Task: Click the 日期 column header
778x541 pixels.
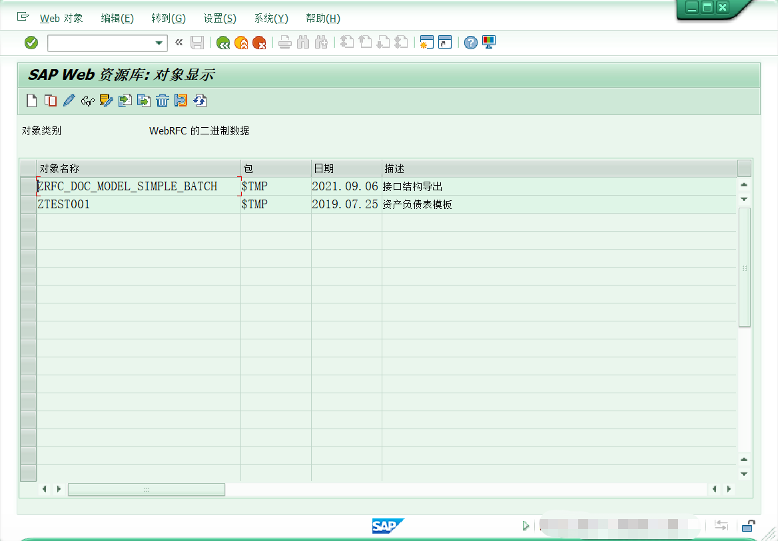Action: (x=346, y=168)
